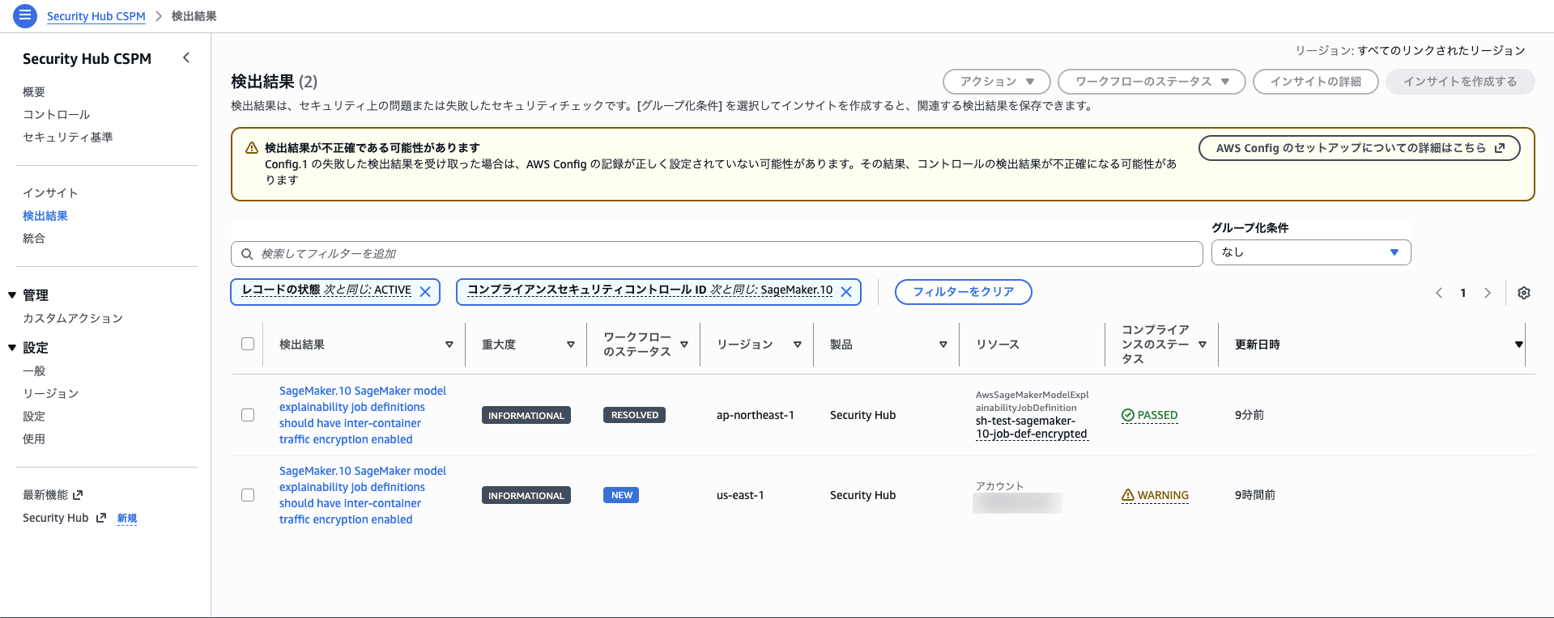Image resolution: width=1554 pixels, height=618 pixels.
Task: Click the blurred account ID resource
Action: click(x=1018, y=503)
